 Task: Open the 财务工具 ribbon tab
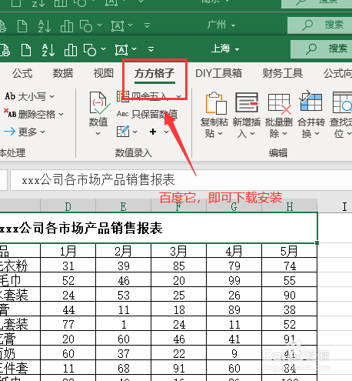pyautogui.click(x=283, y=73)
